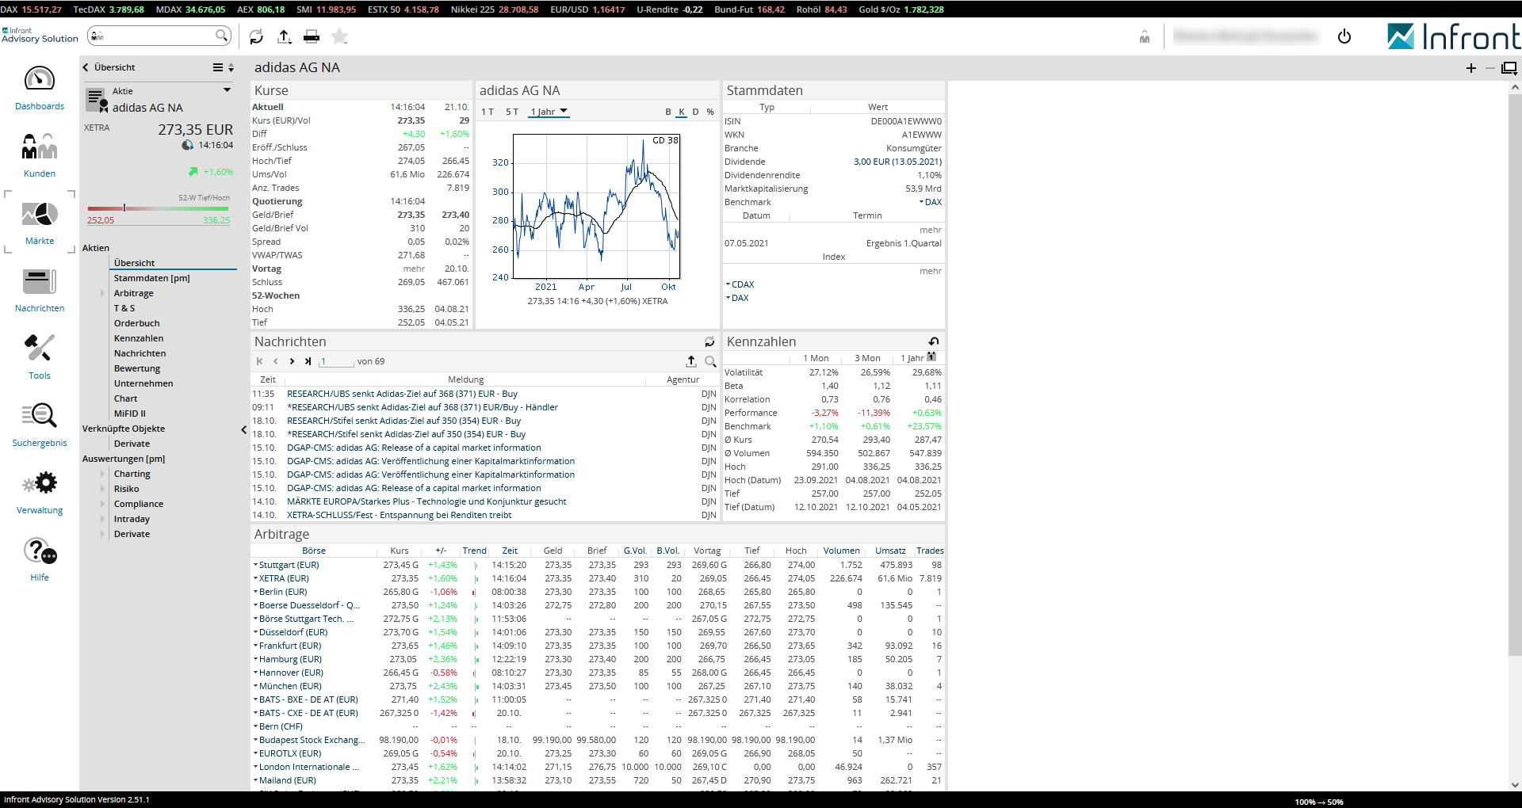The image size is (1522, 808).
Task: Select Orderbuch in the Aktien menu
Action: pos(136,323)
